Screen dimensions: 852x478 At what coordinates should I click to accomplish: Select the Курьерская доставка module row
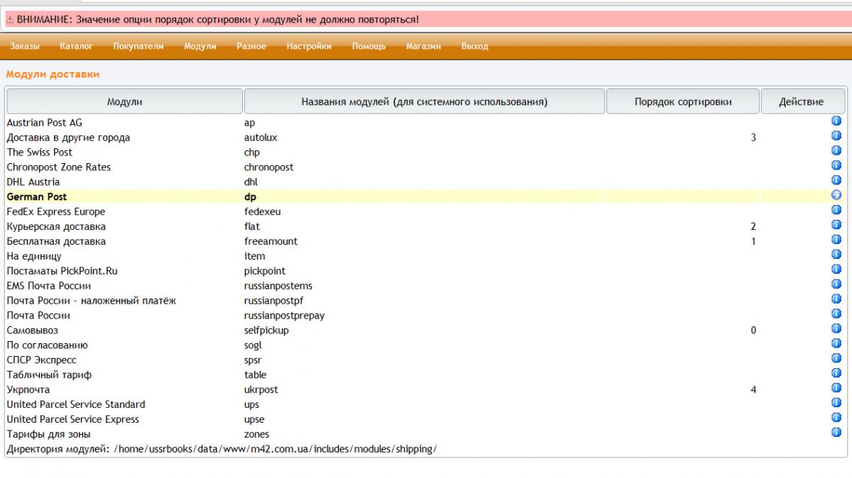pyautogui.click(x=56, y=227)
